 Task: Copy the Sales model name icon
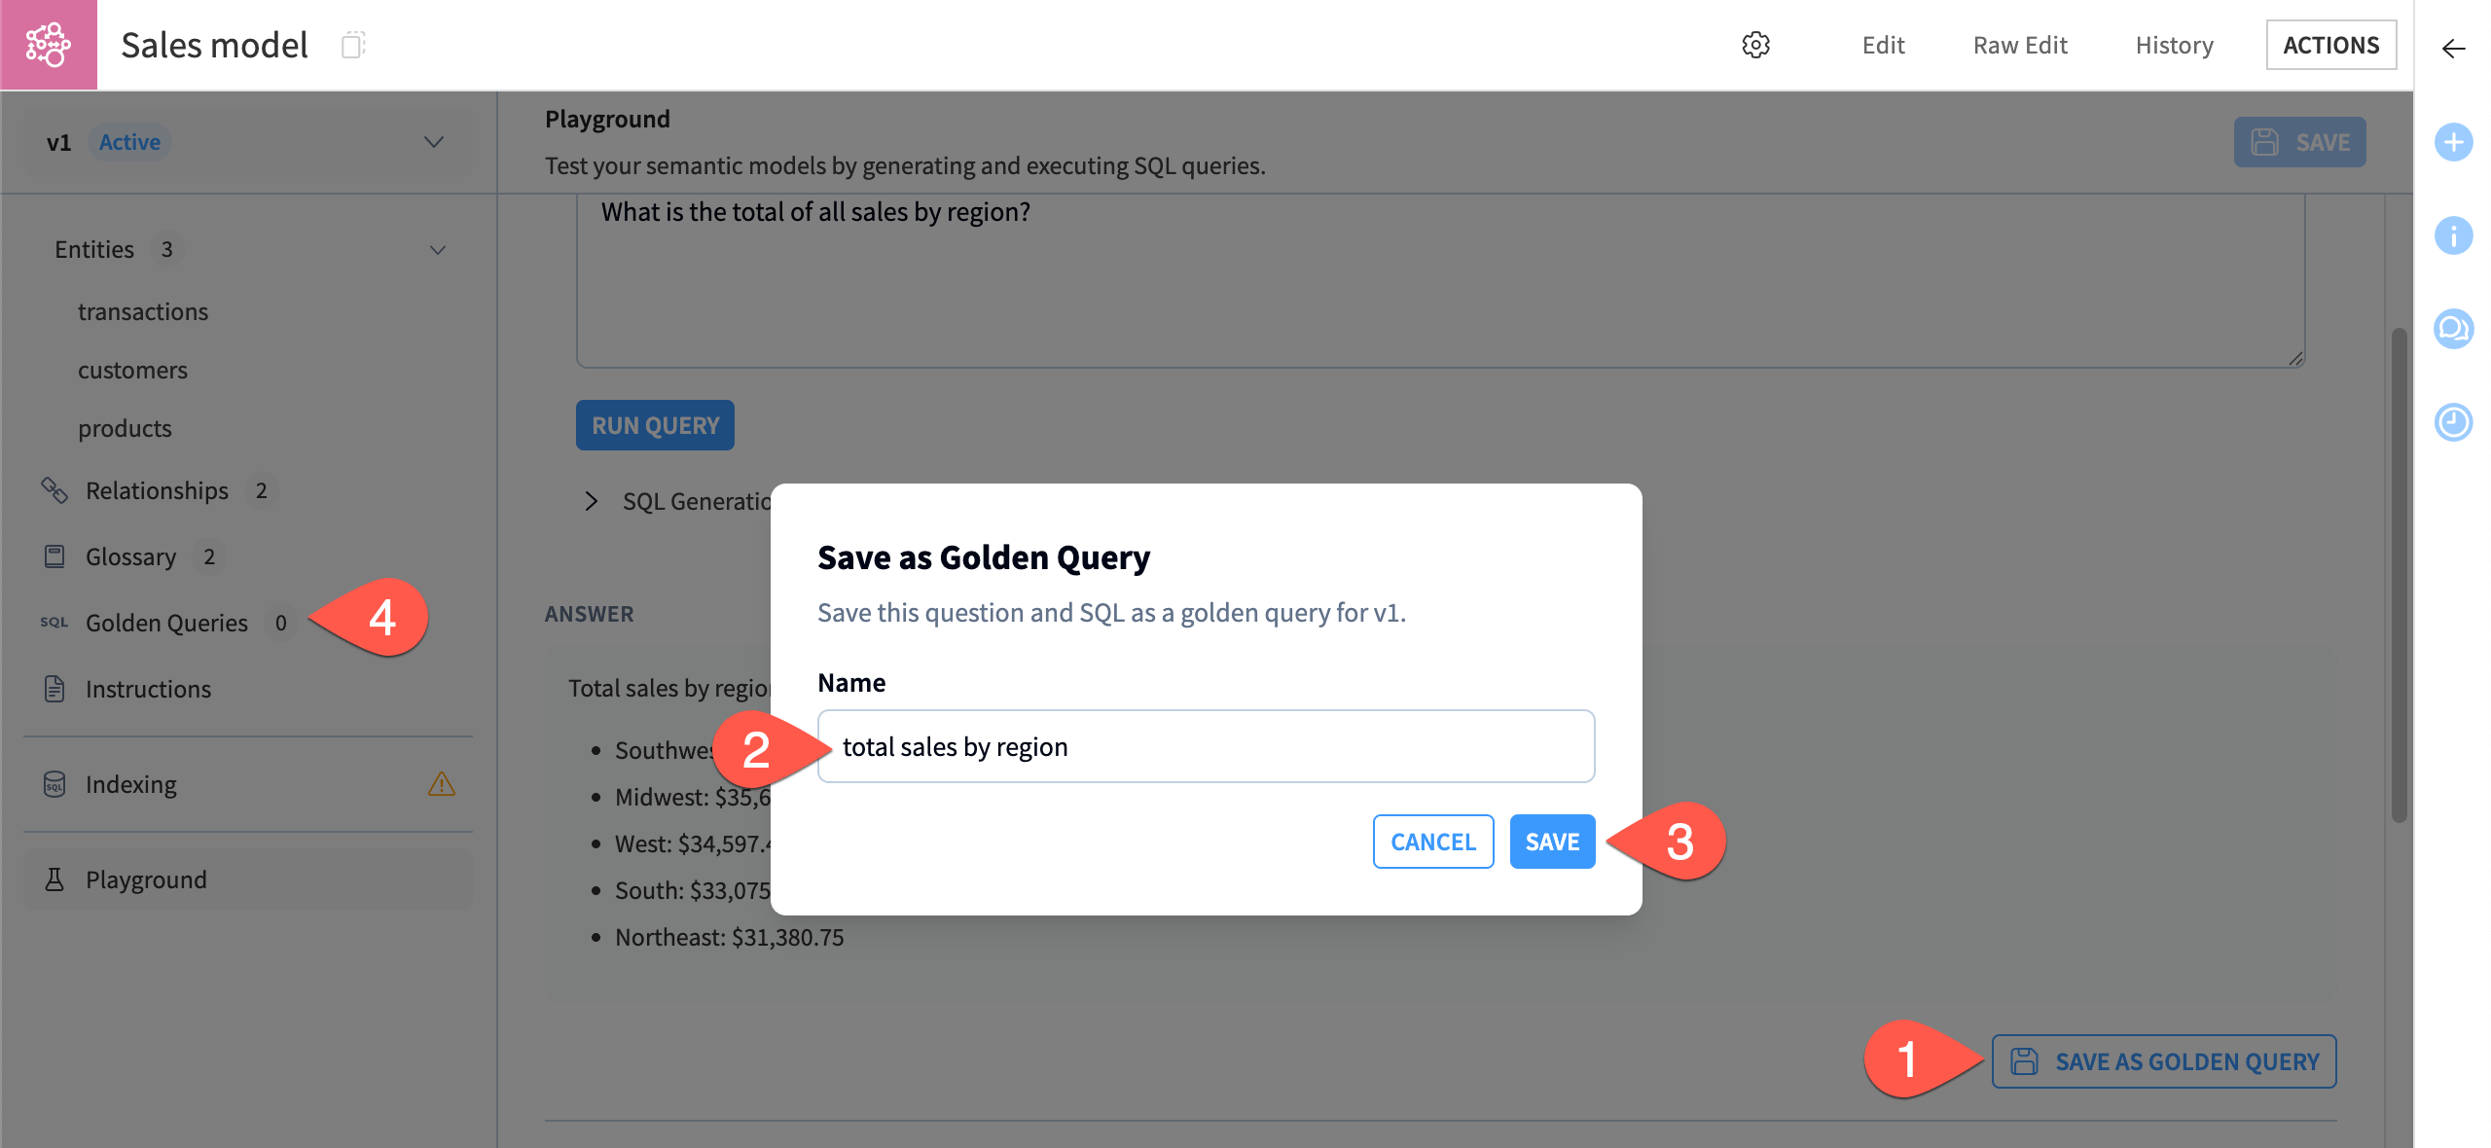[x=354, y=45]
